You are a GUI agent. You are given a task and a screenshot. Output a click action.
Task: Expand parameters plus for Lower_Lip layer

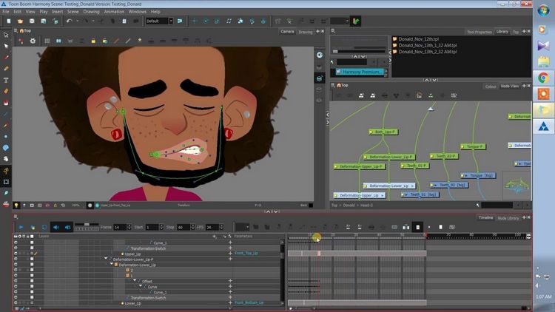[x=230, y=303]
